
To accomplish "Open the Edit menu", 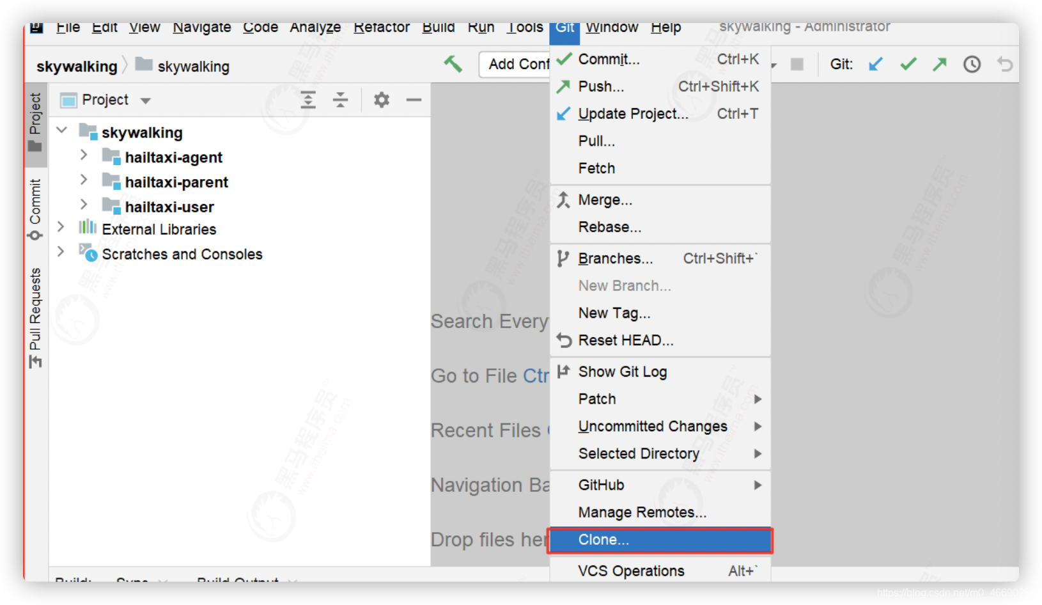I will [105, 27].
